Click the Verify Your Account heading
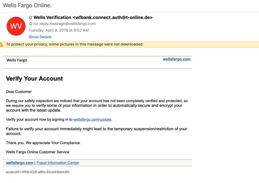 34,79
